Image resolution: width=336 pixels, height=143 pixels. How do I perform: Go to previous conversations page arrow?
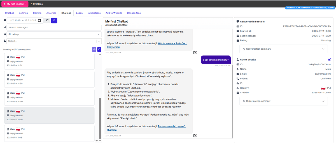tap(94, 49)
